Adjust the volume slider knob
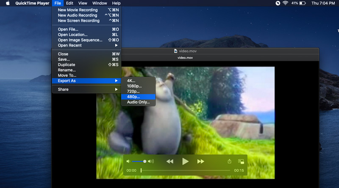 [x=144, y=161]
